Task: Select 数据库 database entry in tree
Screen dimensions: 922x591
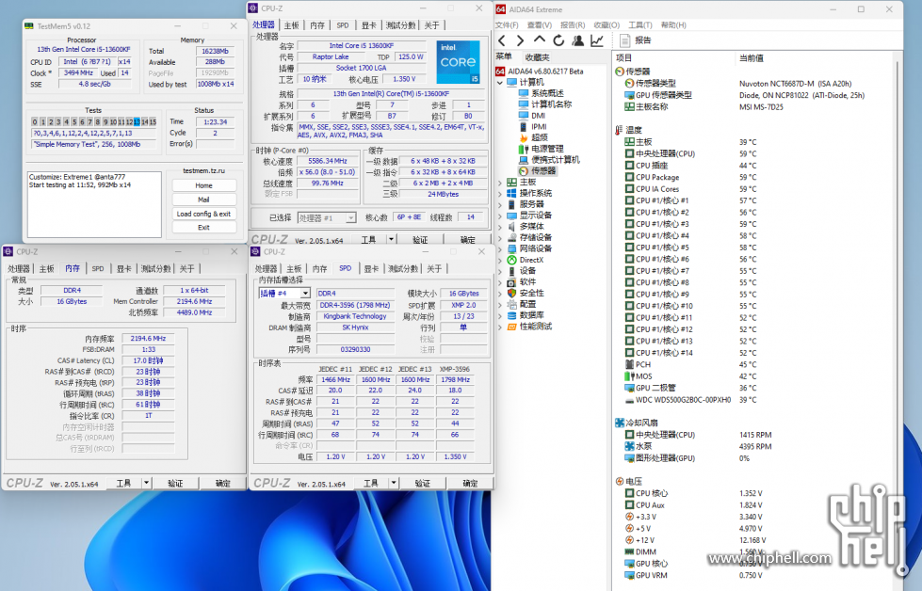Action: pos(526,315)
